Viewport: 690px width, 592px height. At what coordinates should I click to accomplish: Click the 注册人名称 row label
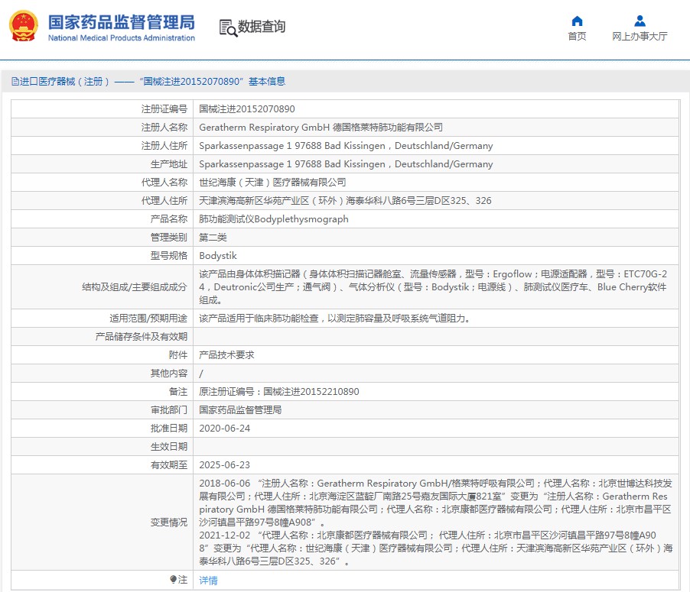click(x=164, y=128)
